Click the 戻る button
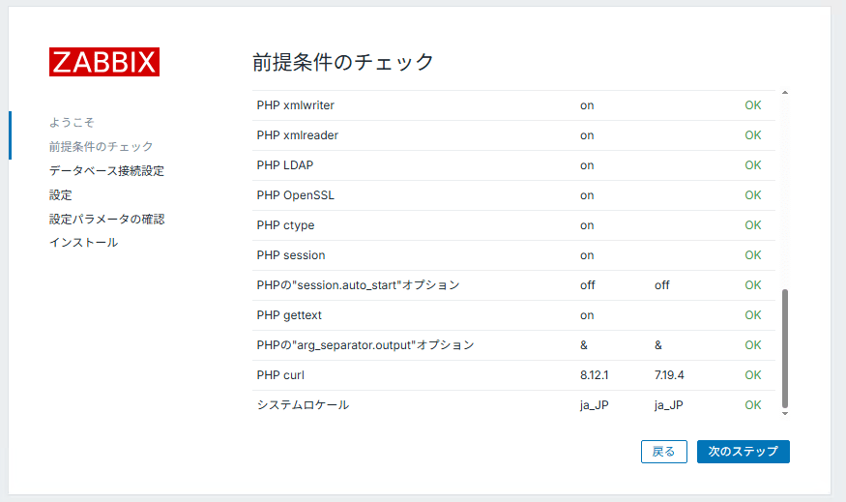The width and height of the screenshot is (846, 502). point(663,452)
